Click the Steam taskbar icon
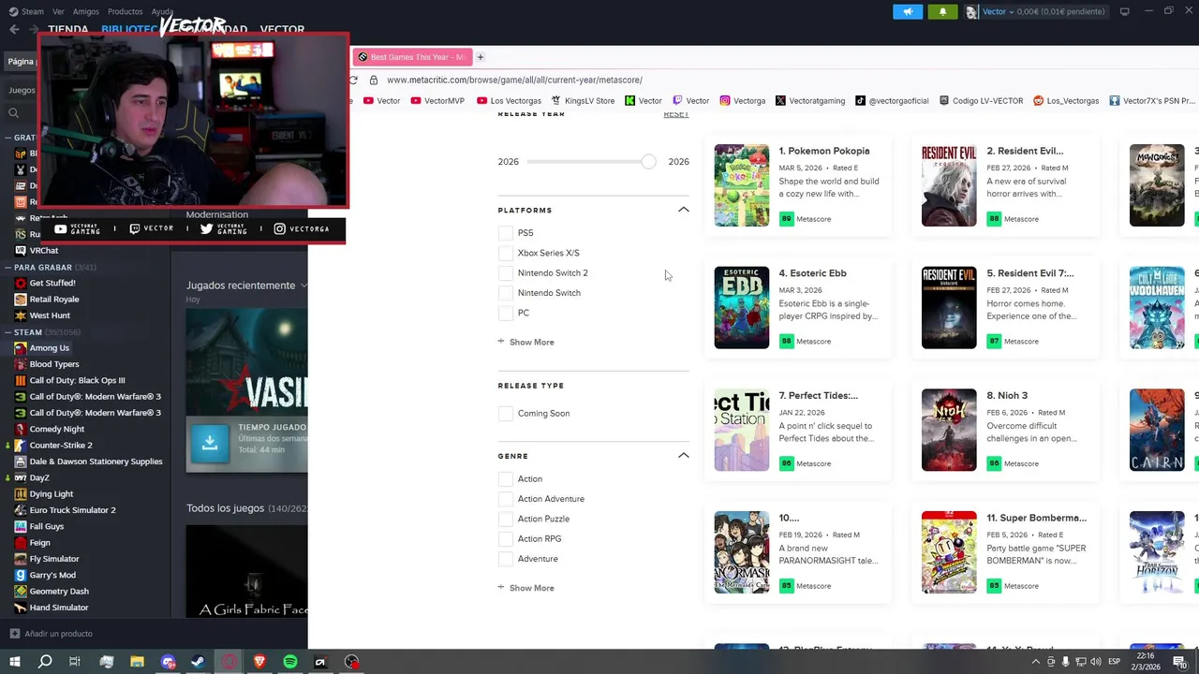 pos(199,662)
